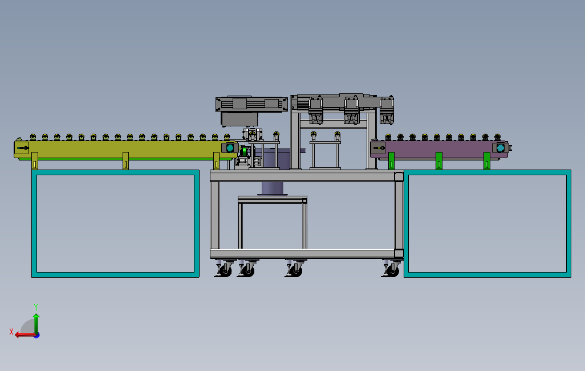Click the red X axis arrow of triad
The image size is (585, 371).
[x=26, y=335]
